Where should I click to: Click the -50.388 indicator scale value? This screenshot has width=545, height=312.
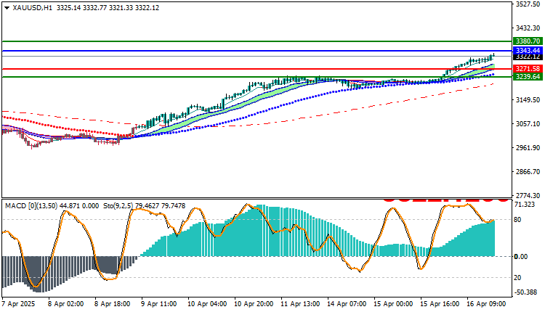[526, 292]
